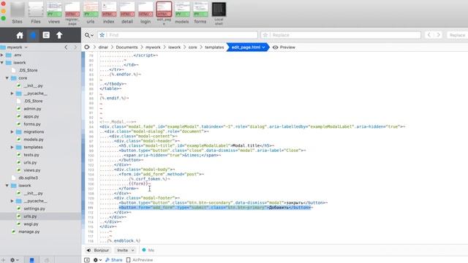Screen dimensions: 468x263
Task: Open the Files tab in toolbar
Action: pos(36,13)
